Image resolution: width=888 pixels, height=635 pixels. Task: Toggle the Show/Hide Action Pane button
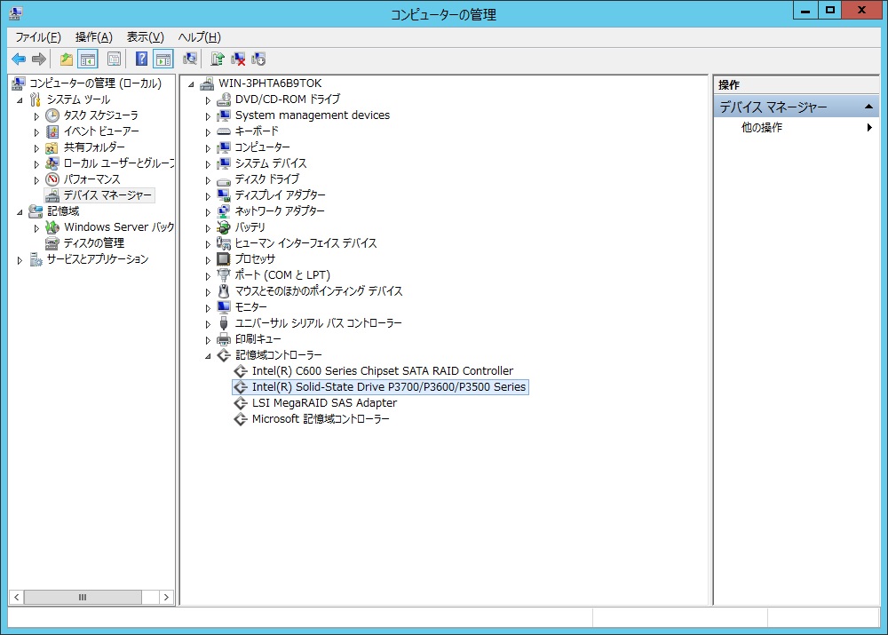coord(163,60)
